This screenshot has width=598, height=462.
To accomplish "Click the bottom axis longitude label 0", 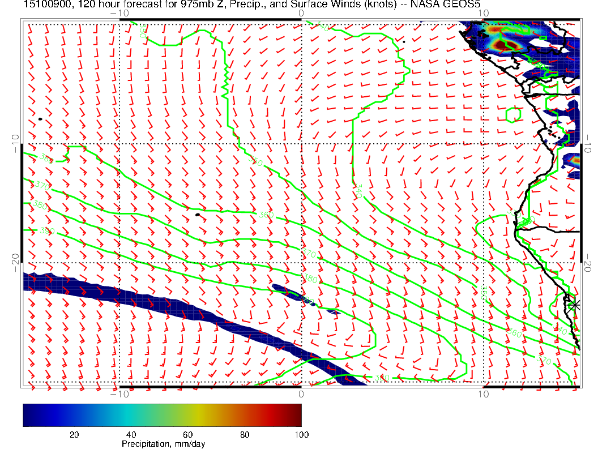I will pyautogui.click(x=301, y=394).
